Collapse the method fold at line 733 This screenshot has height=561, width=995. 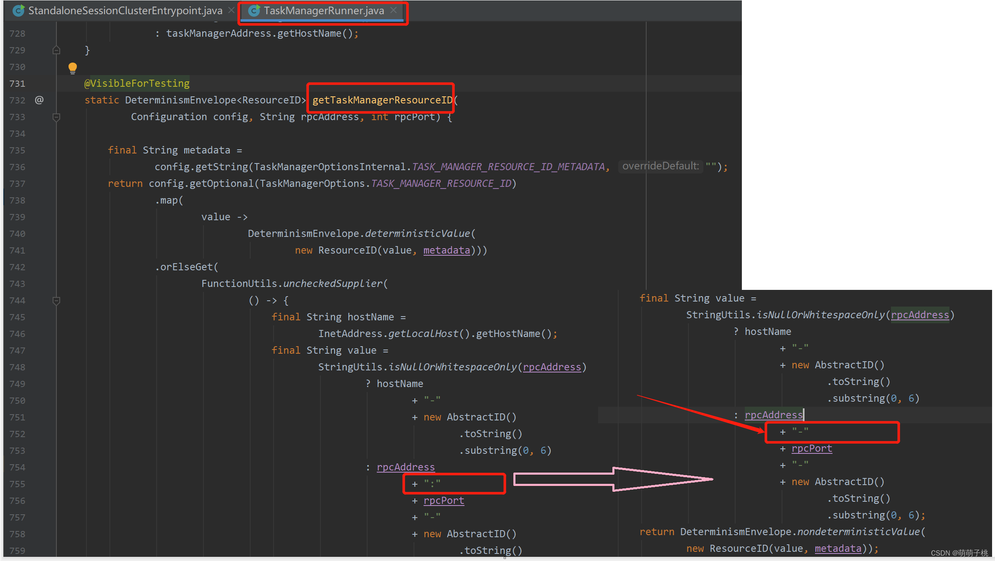(x=56, y=117)
